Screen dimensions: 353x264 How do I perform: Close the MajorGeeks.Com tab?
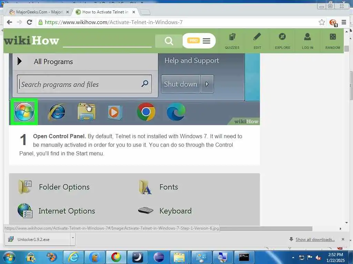coord(67,12)
